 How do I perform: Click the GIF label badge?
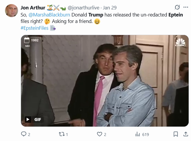tap(37, 120)
